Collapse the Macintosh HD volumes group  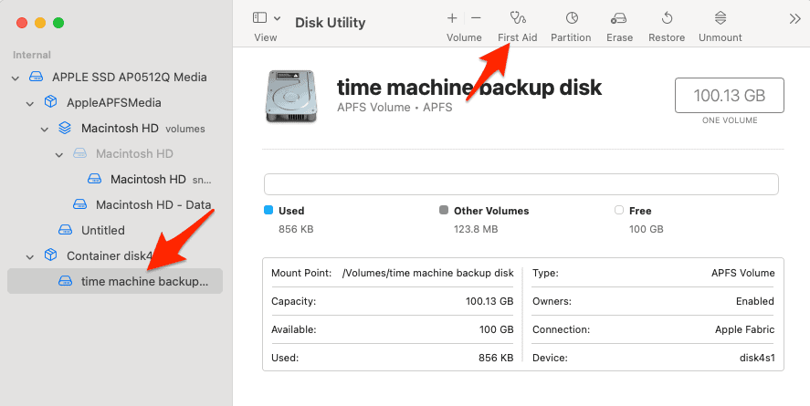tap(45, 129)
